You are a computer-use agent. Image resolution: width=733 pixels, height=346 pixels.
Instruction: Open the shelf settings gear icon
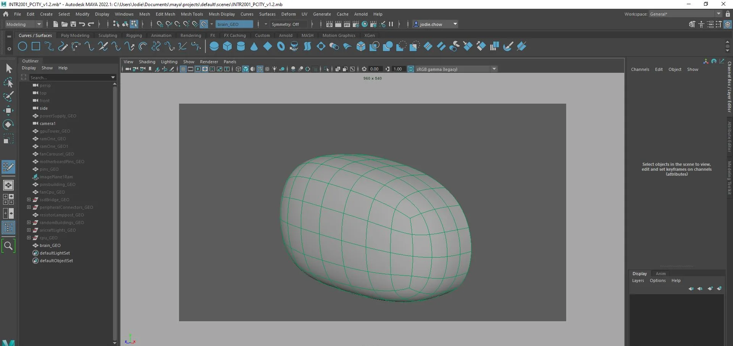point(9,49)
